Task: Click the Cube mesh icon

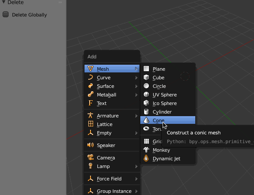Action: (x=146, y=77)
